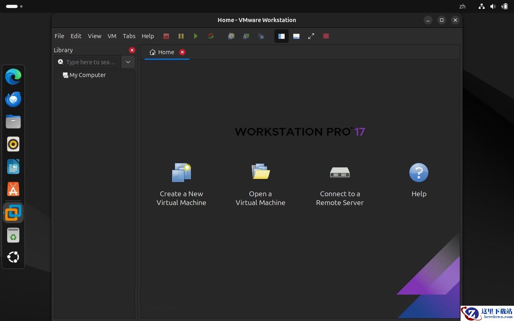514x321 pixels.
Task: Switch to the Home tab
Action: (162, 52)
